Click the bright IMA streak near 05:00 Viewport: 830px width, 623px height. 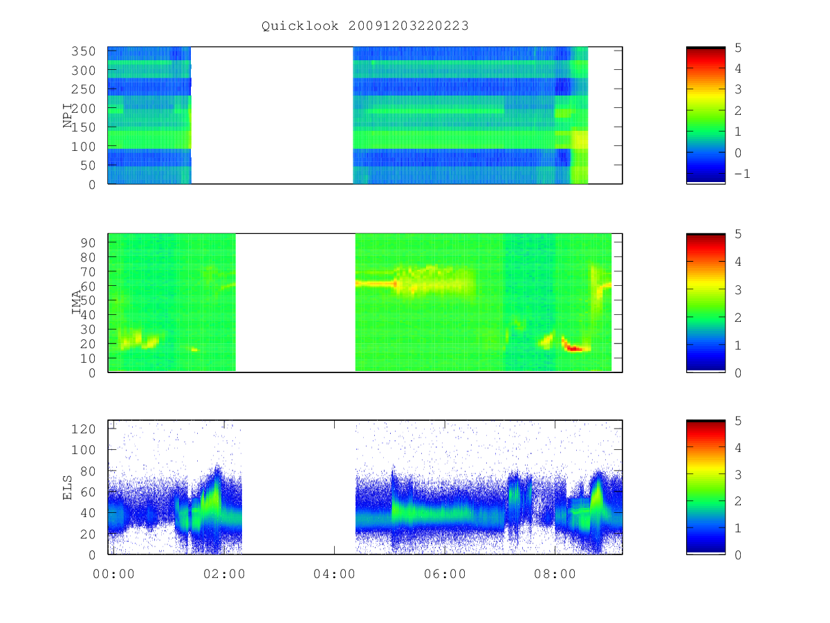click(x=376, y=283)
